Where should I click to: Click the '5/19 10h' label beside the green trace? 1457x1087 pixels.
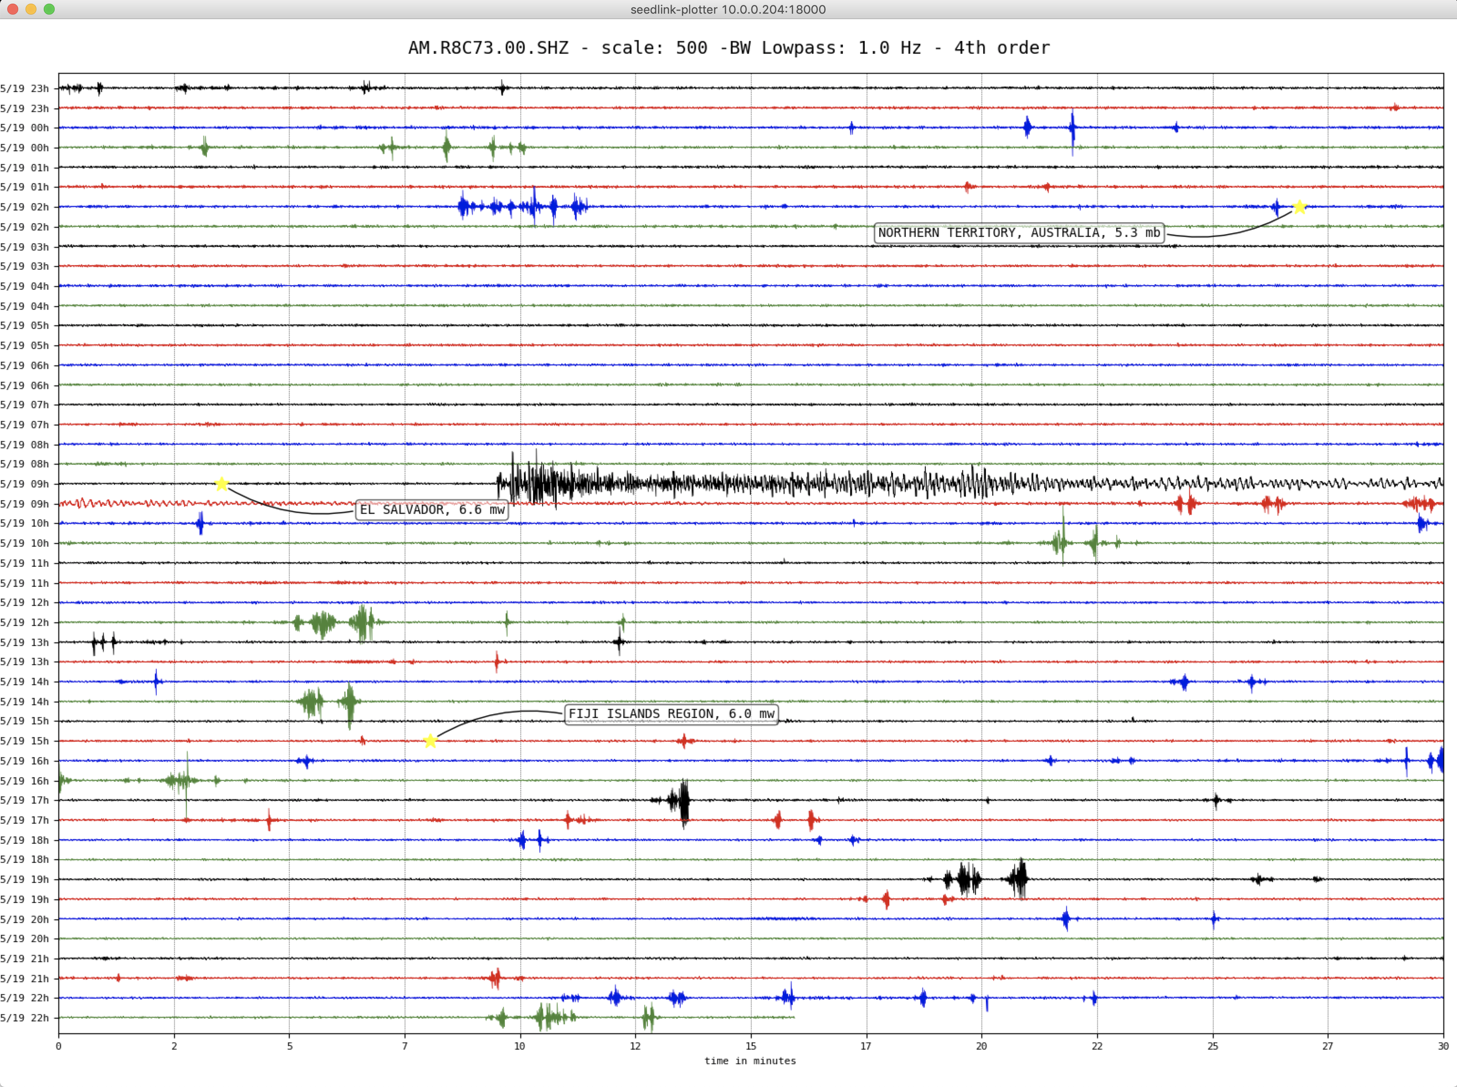tap(25, 543)
